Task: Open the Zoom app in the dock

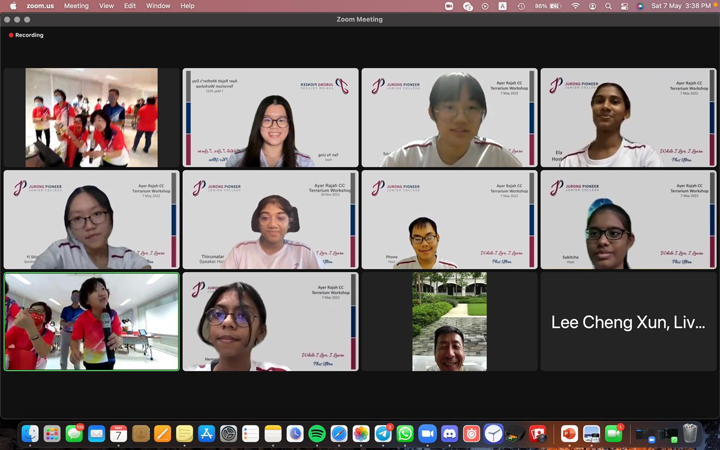Action: pyautogui.click(x=427, y=434)
